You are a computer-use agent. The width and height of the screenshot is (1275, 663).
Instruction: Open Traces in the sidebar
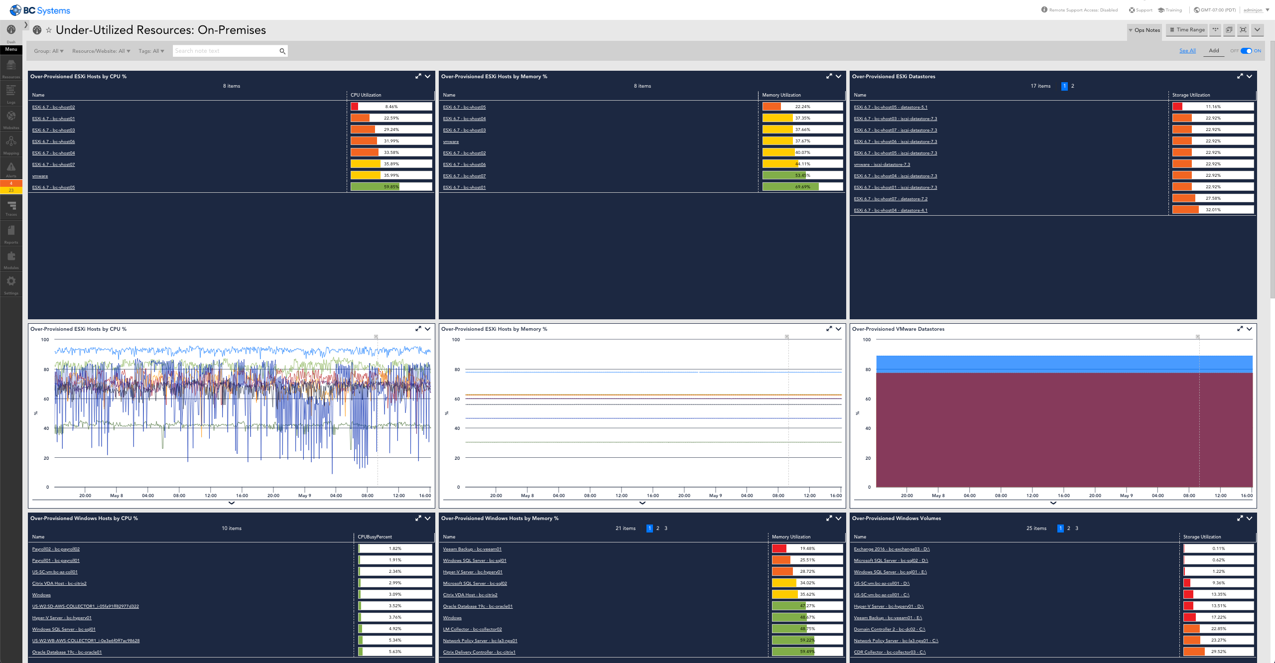11,207
